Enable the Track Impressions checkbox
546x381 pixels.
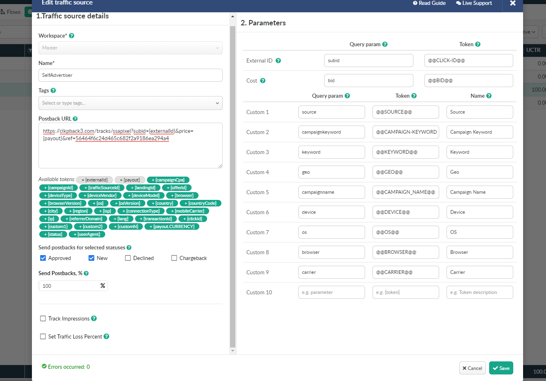coord(43,318)
